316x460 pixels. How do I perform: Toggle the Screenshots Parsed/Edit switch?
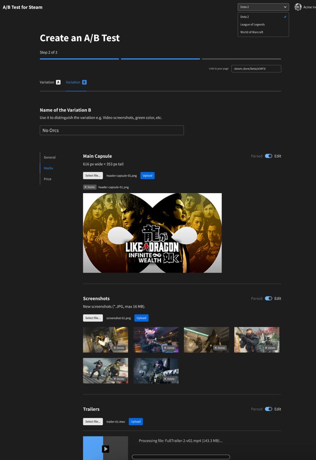269,298
